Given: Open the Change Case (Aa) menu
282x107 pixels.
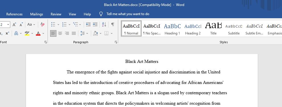Looking at the screenshot, I should [x=31, y=24].
